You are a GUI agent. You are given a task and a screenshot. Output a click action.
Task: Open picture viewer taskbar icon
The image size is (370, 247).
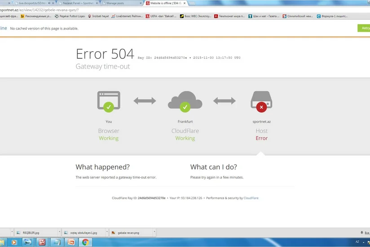[x=28, y=242]
